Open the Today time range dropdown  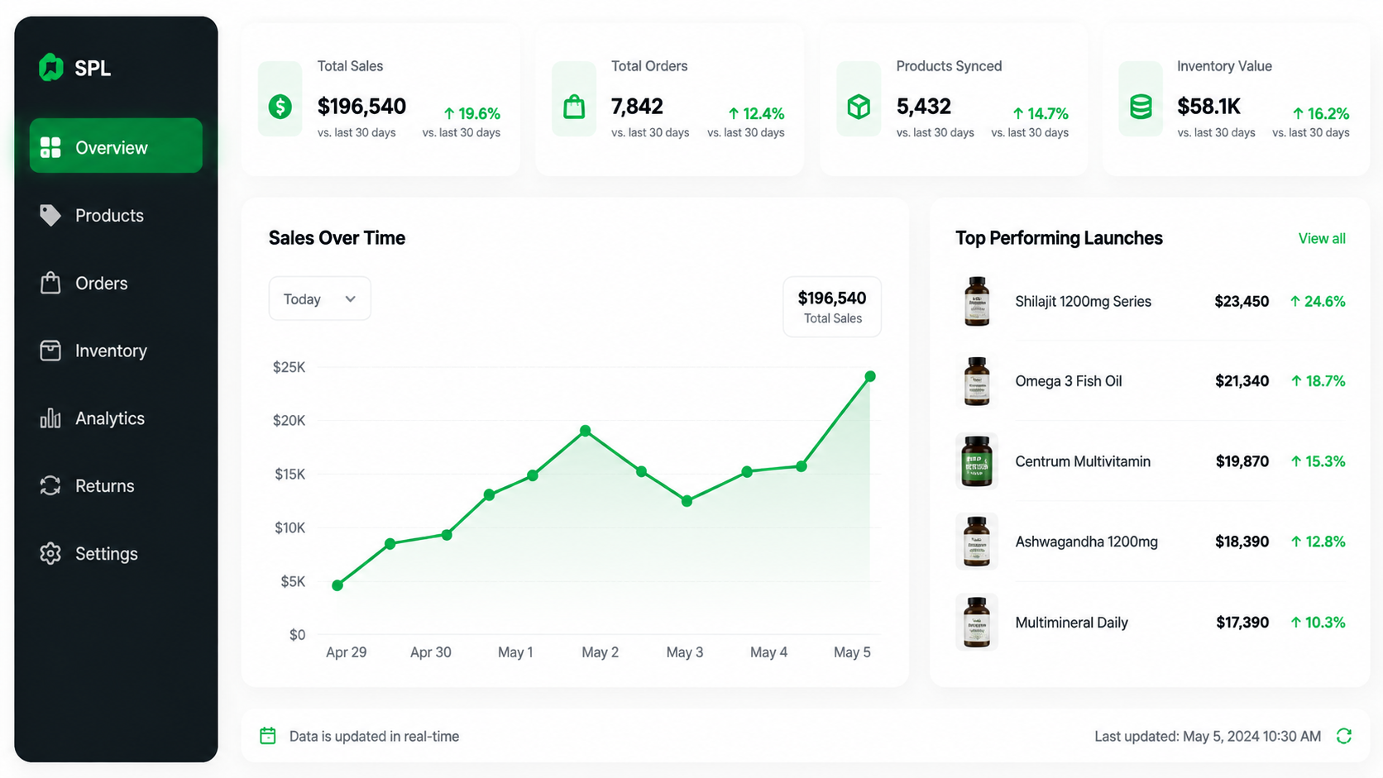tap(319, 298)
